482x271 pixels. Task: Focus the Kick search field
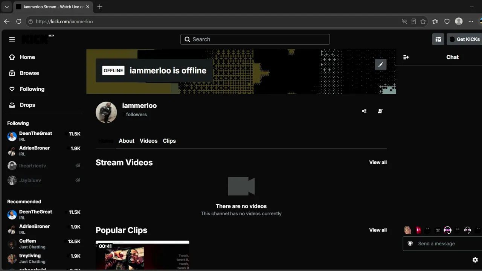point(255,39)
